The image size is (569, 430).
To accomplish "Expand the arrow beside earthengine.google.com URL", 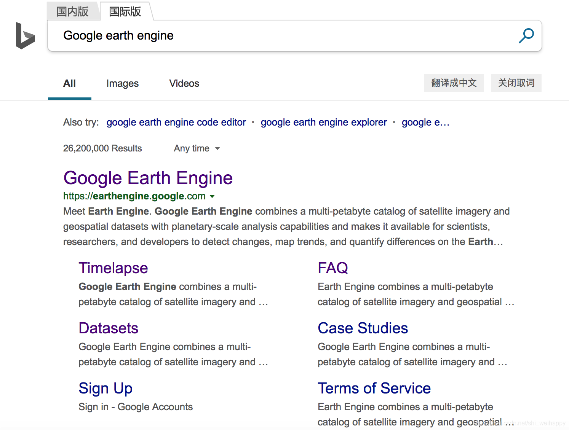I will click(x=213, y=196).
